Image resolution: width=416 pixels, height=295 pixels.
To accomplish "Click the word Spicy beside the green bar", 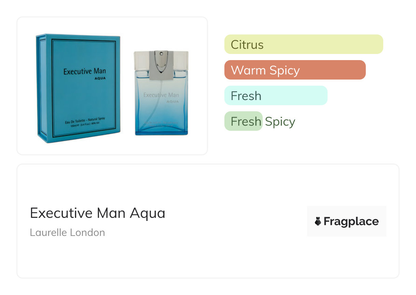I will pos(280,122).
